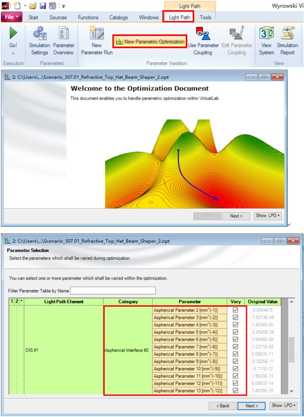The image size is (304, 417).
Task: Open the Simulation Report
Action: point(287,41)
